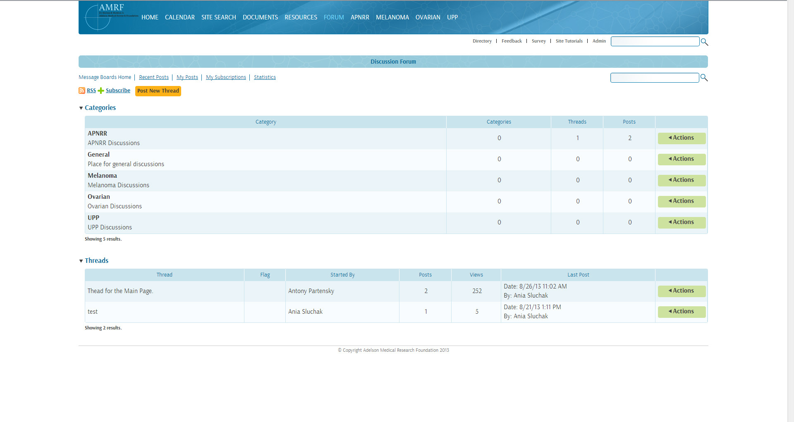Click the top site search magnifier icon

click(704, 42)
